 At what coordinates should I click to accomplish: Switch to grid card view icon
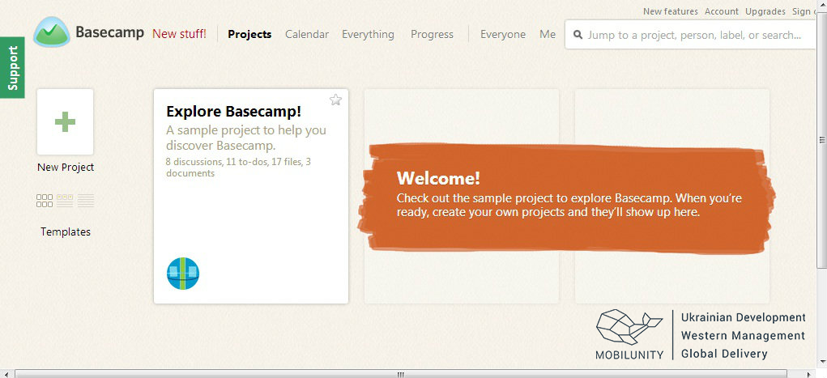pyautogui.click(x=45, y=201)
